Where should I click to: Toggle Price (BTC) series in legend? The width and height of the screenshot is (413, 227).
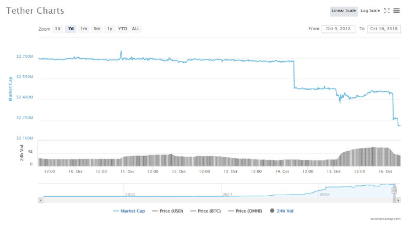pos(205,211)
